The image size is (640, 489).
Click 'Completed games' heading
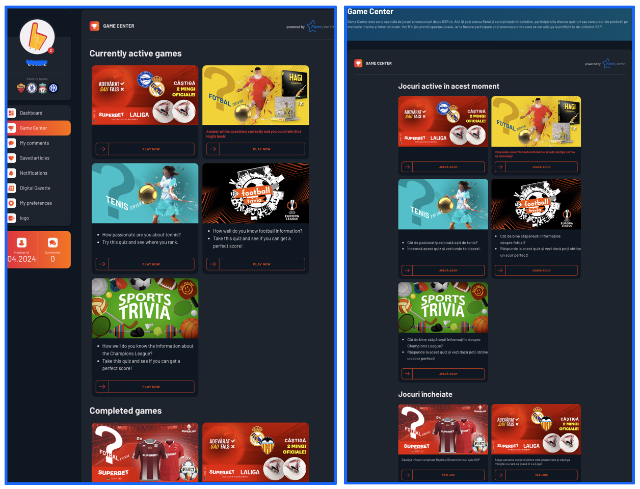pyautogui.click(x=126, y=411)
